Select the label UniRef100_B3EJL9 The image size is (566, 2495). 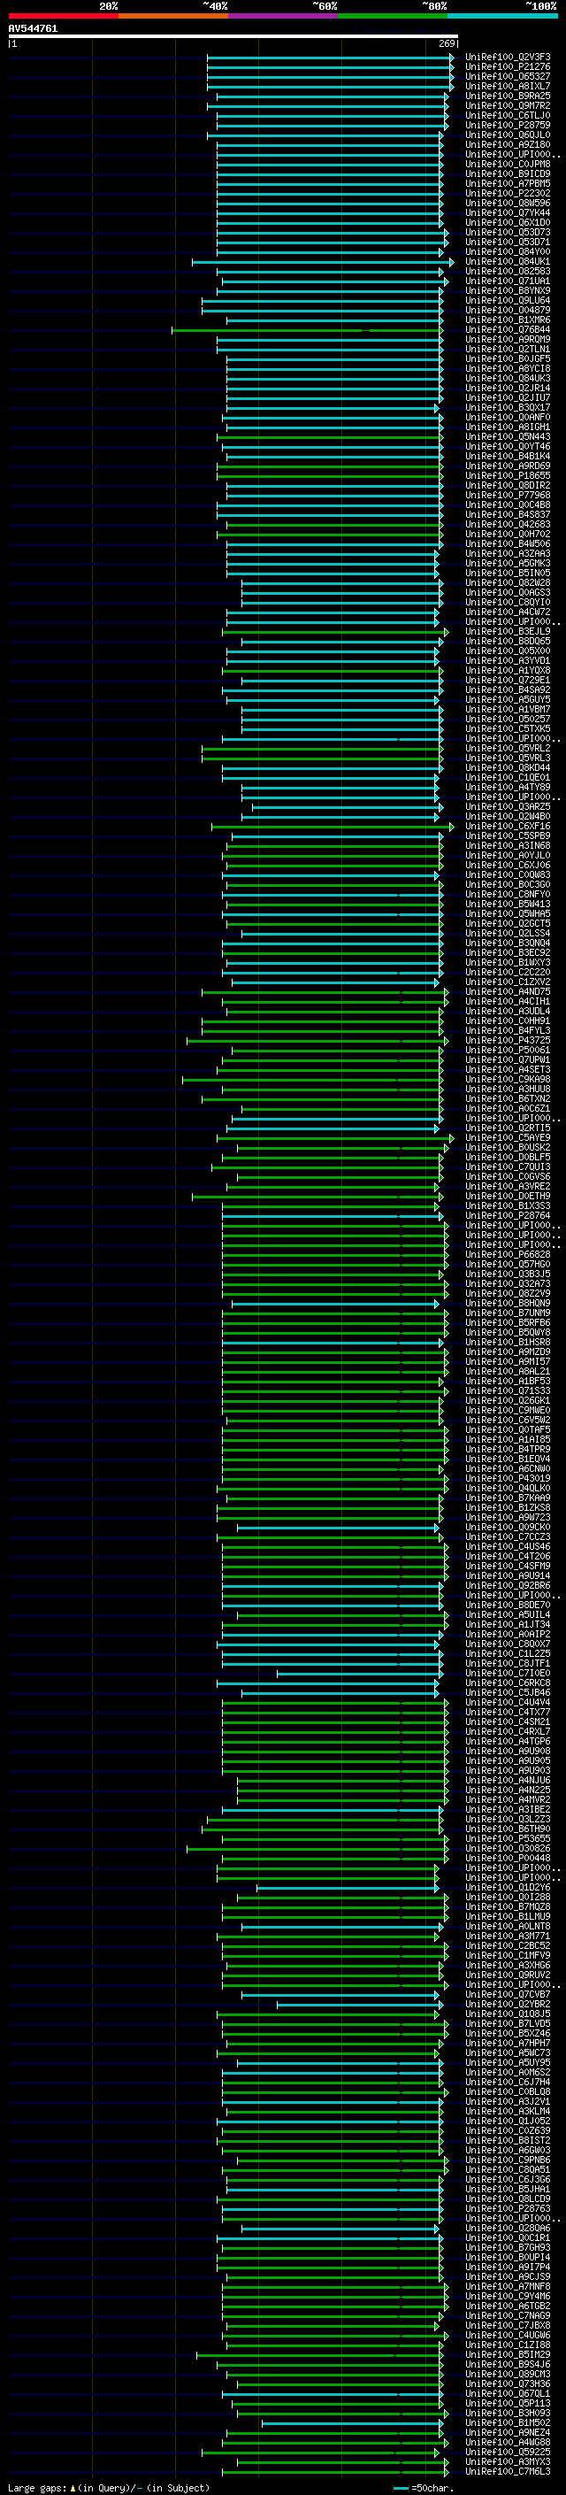(508, 632)
